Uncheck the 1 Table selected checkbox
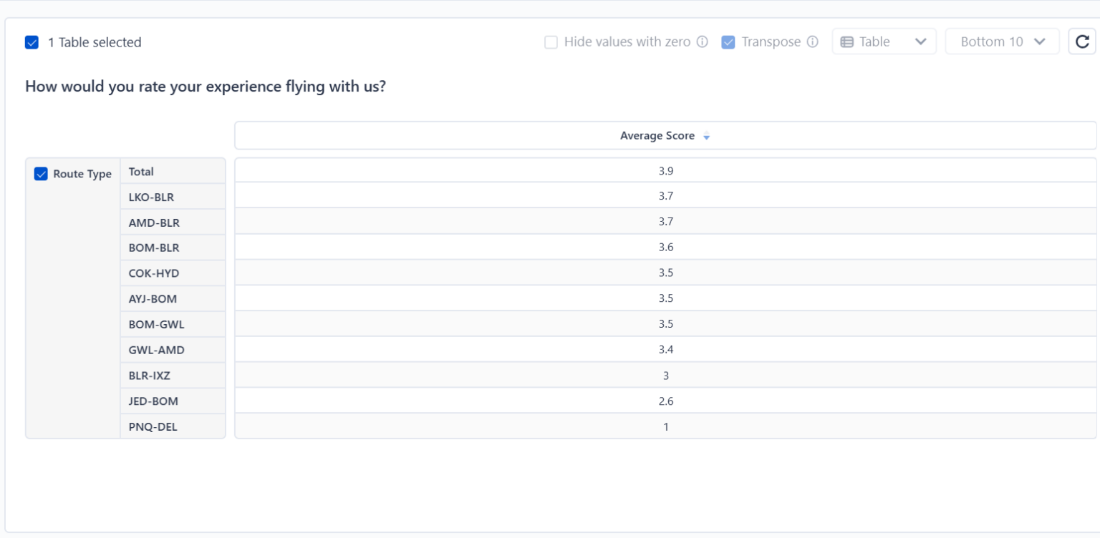This screenshot has width=1100, height=538. point(32,42)
